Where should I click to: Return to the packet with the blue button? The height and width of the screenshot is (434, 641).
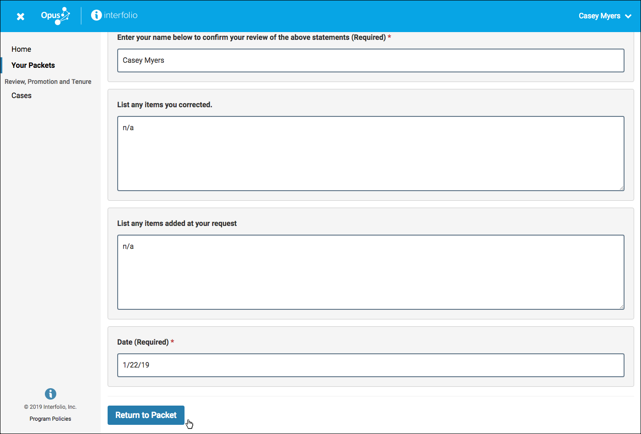tap(146, 415)
